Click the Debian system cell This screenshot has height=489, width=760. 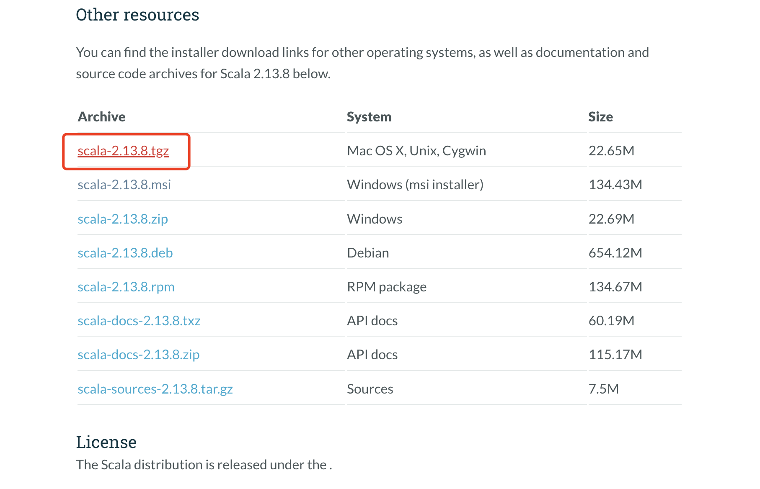pos(368,253)
